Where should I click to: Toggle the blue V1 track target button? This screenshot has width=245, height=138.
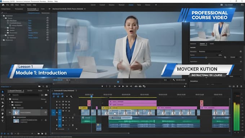(60, 112)
